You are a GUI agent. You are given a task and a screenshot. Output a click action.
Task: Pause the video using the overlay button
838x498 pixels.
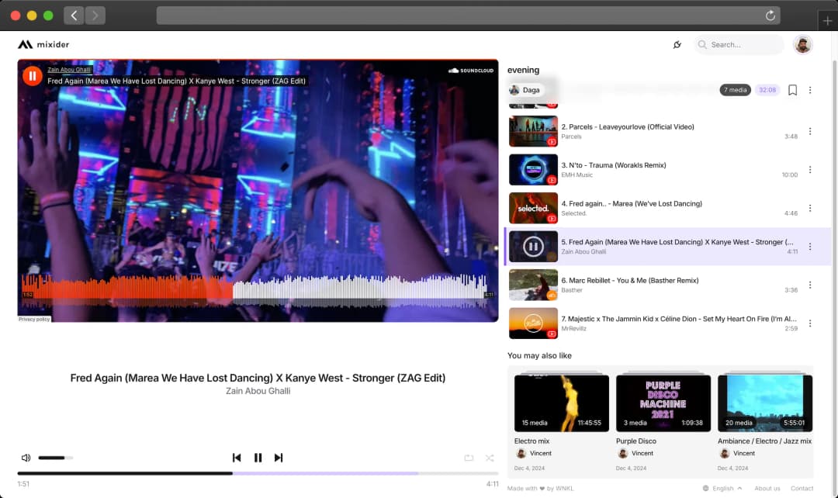click(32, 77)
